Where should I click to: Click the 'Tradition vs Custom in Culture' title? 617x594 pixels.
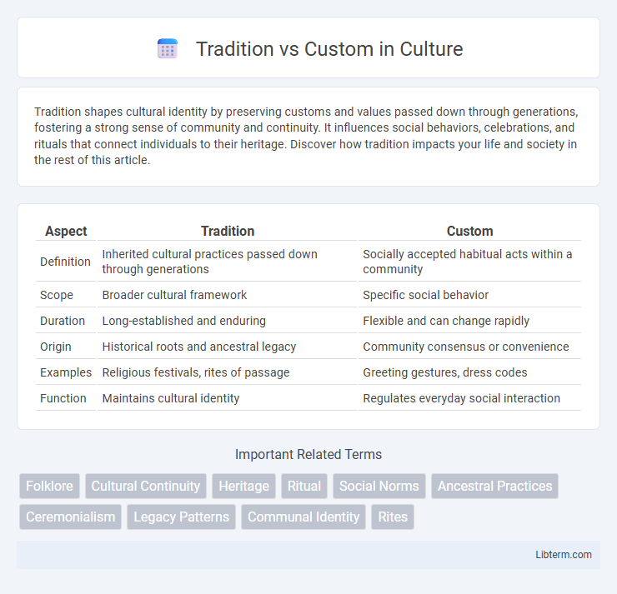(329, 49)
